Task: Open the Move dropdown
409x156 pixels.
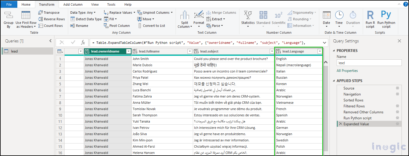Action: pos(146,19)
